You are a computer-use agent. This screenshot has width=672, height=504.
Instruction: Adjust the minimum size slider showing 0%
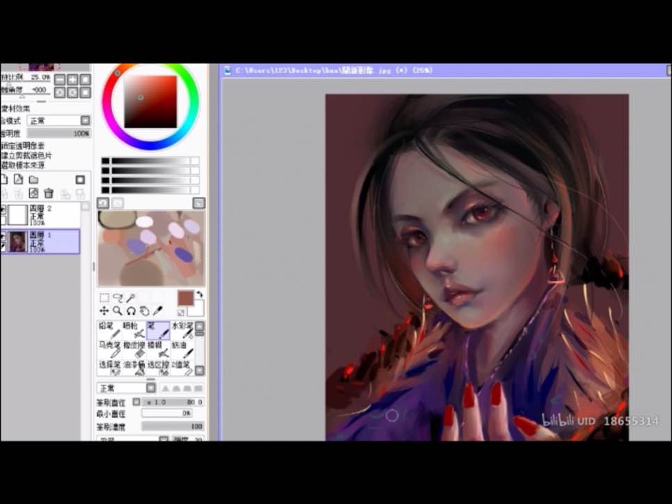tap(167, 414)
